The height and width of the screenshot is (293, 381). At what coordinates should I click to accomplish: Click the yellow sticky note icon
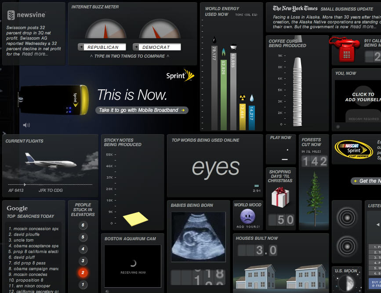(135, 218)
